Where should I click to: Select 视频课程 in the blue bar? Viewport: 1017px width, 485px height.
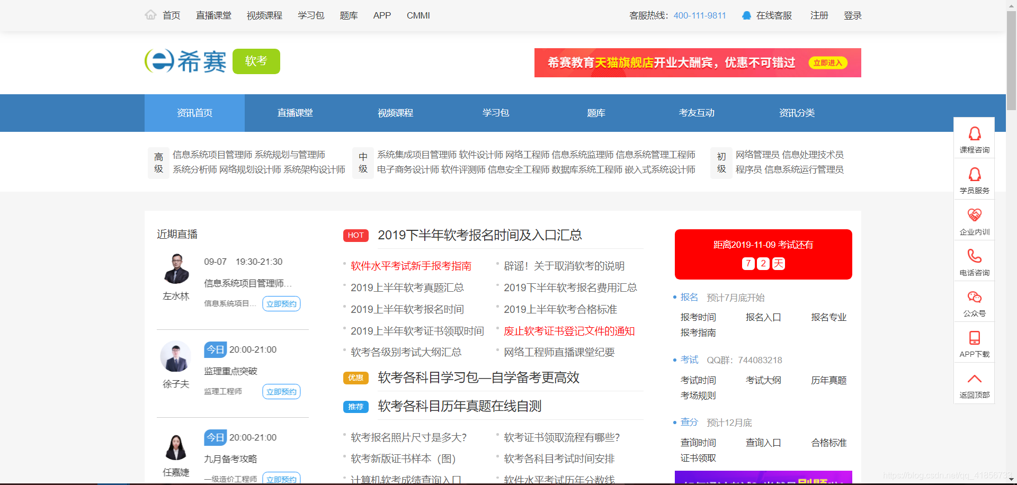395,113
